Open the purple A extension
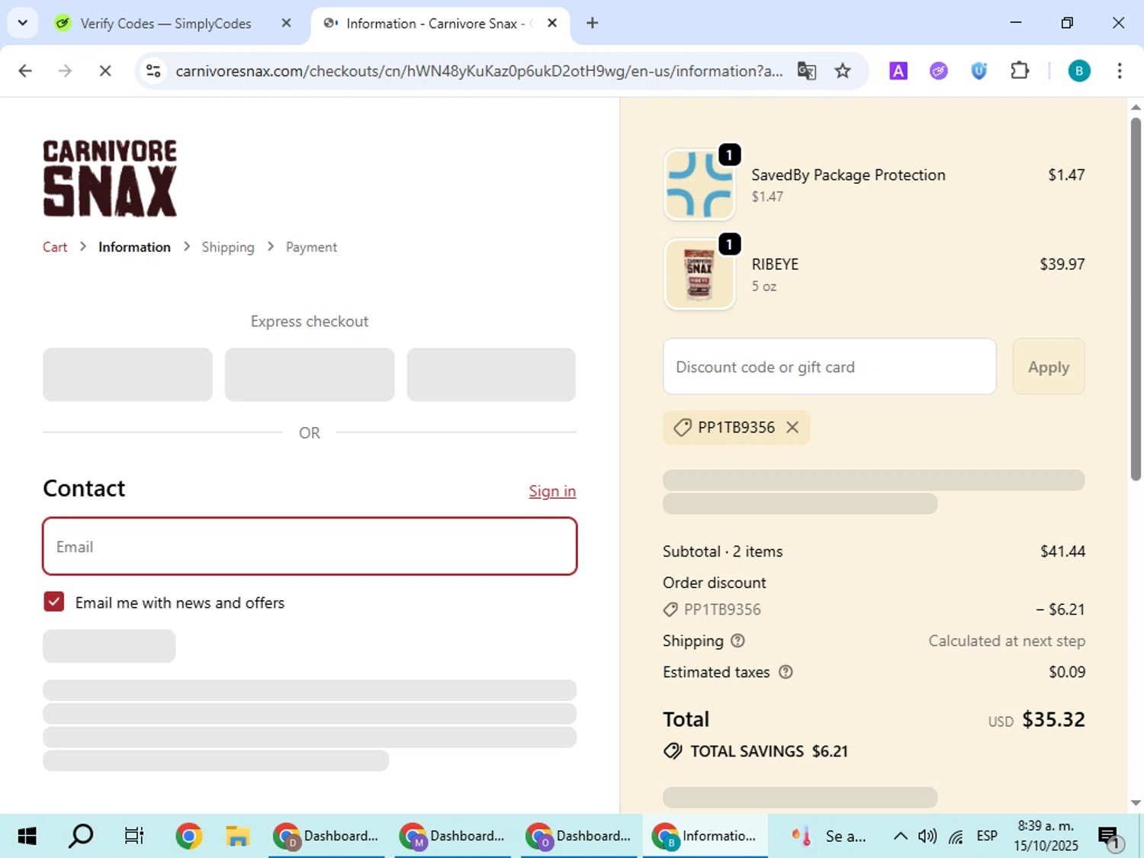1144x858 pixels. point(898,71)
